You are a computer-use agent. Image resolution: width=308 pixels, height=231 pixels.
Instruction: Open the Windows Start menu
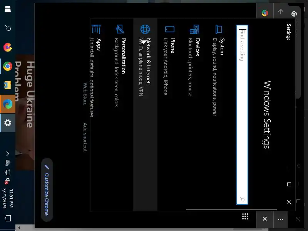[x=8, y=9]
